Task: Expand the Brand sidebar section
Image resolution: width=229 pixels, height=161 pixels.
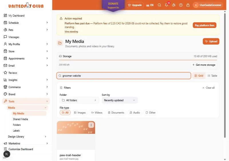Action: (26, 94)
